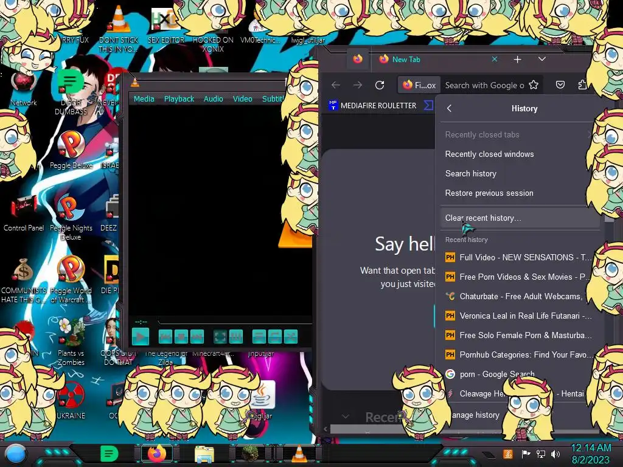This screenshot has width=623, height=467.
Task: Open the Save to Pocket icon
Action: tap(560, 85)
